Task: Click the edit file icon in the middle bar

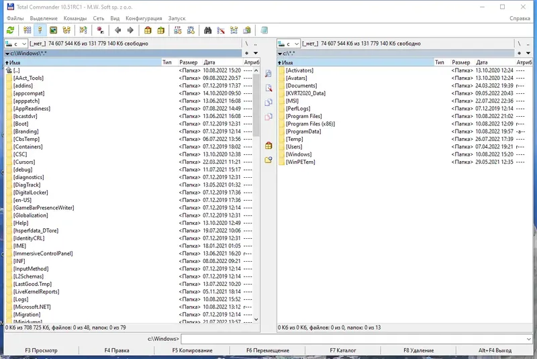Action: [x=268, y=88]
